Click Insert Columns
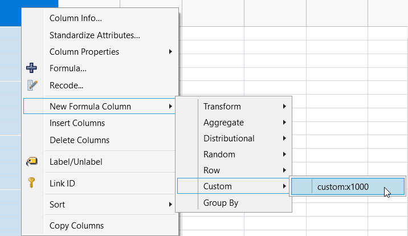 (77, 123)
